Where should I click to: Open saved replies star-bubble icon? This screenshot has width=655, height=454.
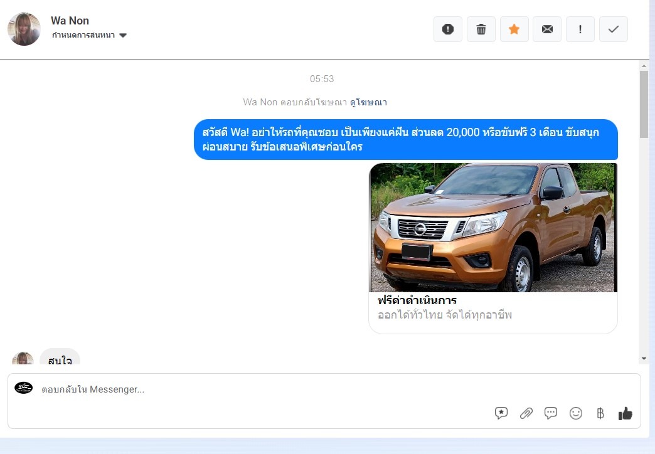501,413
